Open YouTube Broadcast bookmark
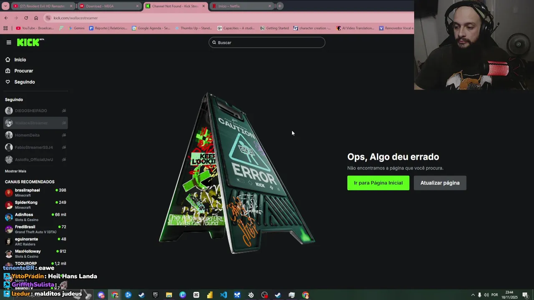This screenshot has height=300, width=534. pyautogui.click(x=35, y=28)
